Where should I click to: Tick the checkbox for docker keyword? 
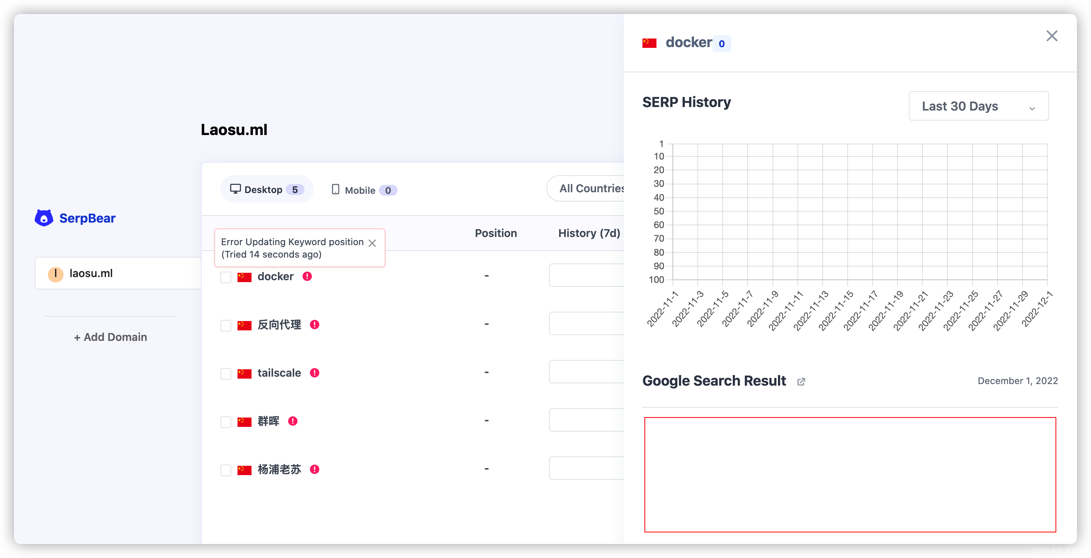coord(226,277)
